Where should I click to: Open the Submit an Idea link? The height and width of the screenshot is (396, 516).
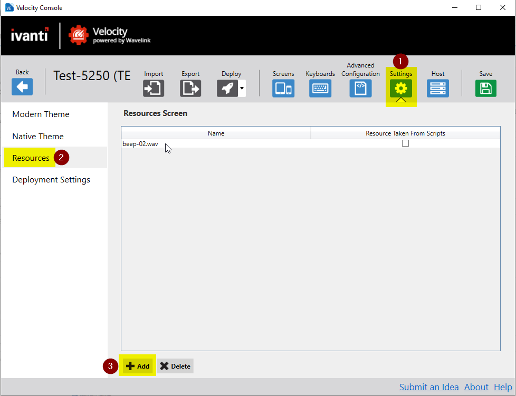pyautogui.click(x=429, y=387)
